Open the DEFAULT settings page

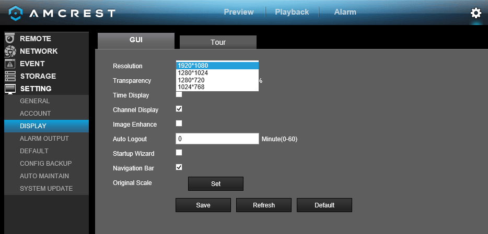pos(47,151)
